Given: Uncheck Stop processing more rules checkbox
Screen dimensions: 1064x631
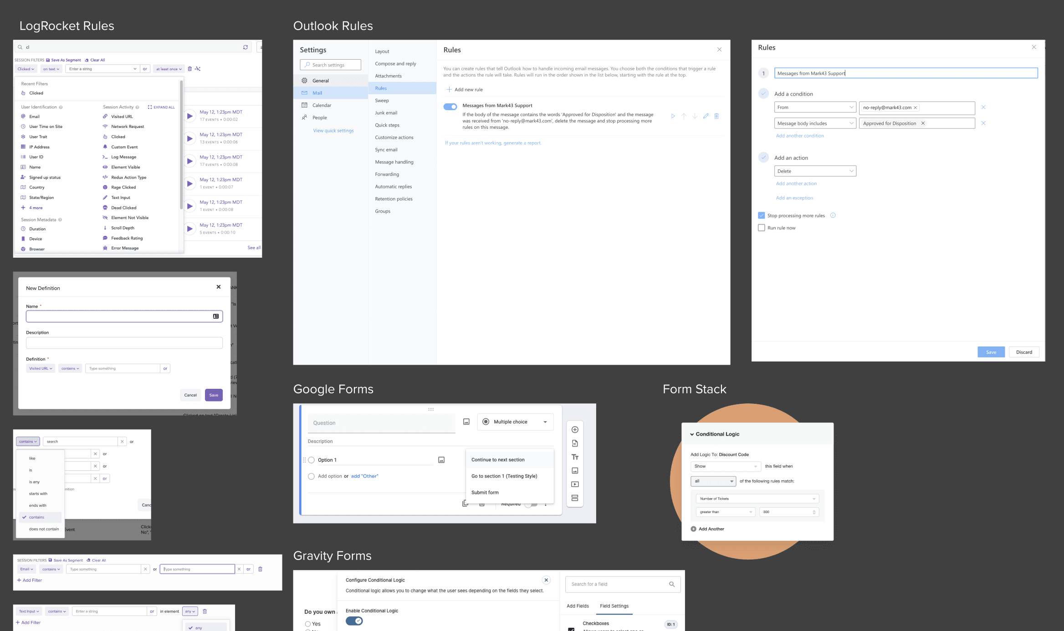Looking at the screenshot, I should pyautogui.click(x=762, y=215).
